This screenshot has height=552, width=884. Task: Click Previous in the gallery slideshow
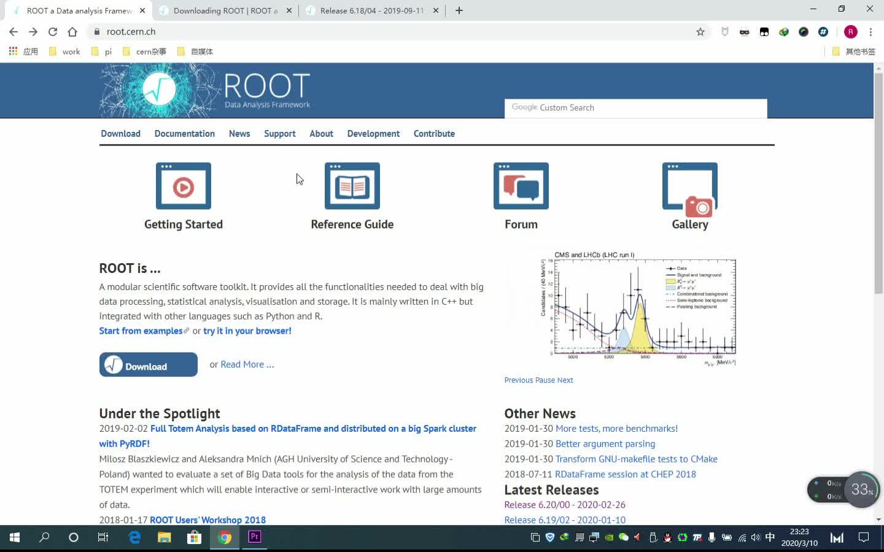pyautogui.click(x=519, y=380)
